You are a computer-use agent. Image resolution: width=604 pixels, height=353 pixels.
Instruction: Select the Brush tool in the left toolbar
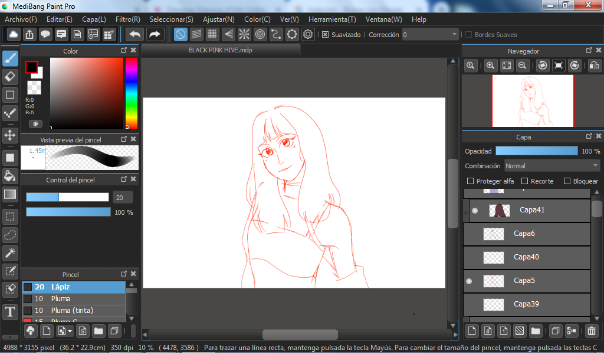11,59
